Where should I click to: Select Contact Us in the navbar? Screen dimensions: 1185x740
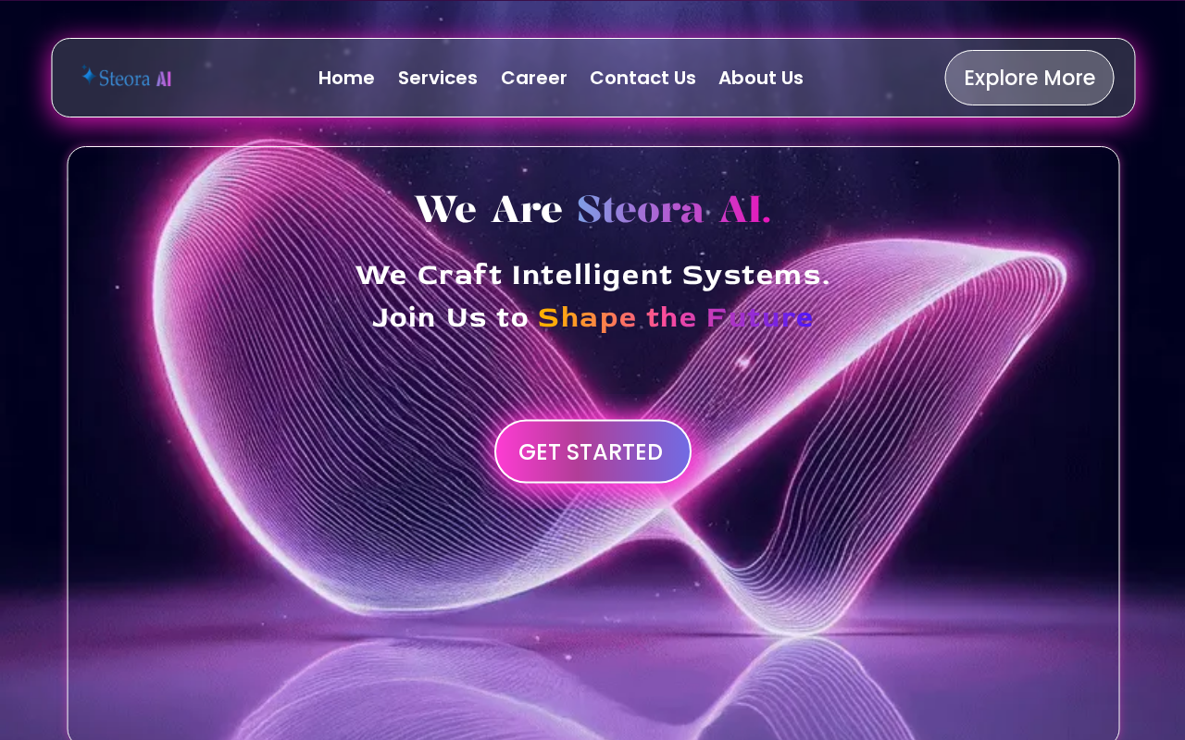point(642,78)
